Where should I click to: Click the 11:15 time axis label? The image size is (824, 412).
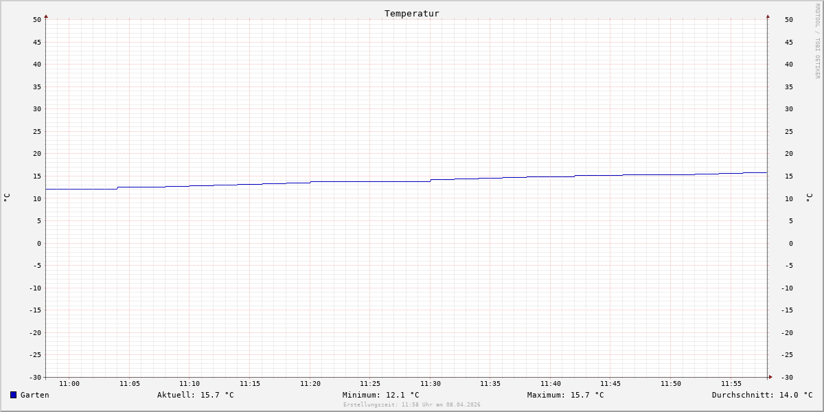click(250, 384)
